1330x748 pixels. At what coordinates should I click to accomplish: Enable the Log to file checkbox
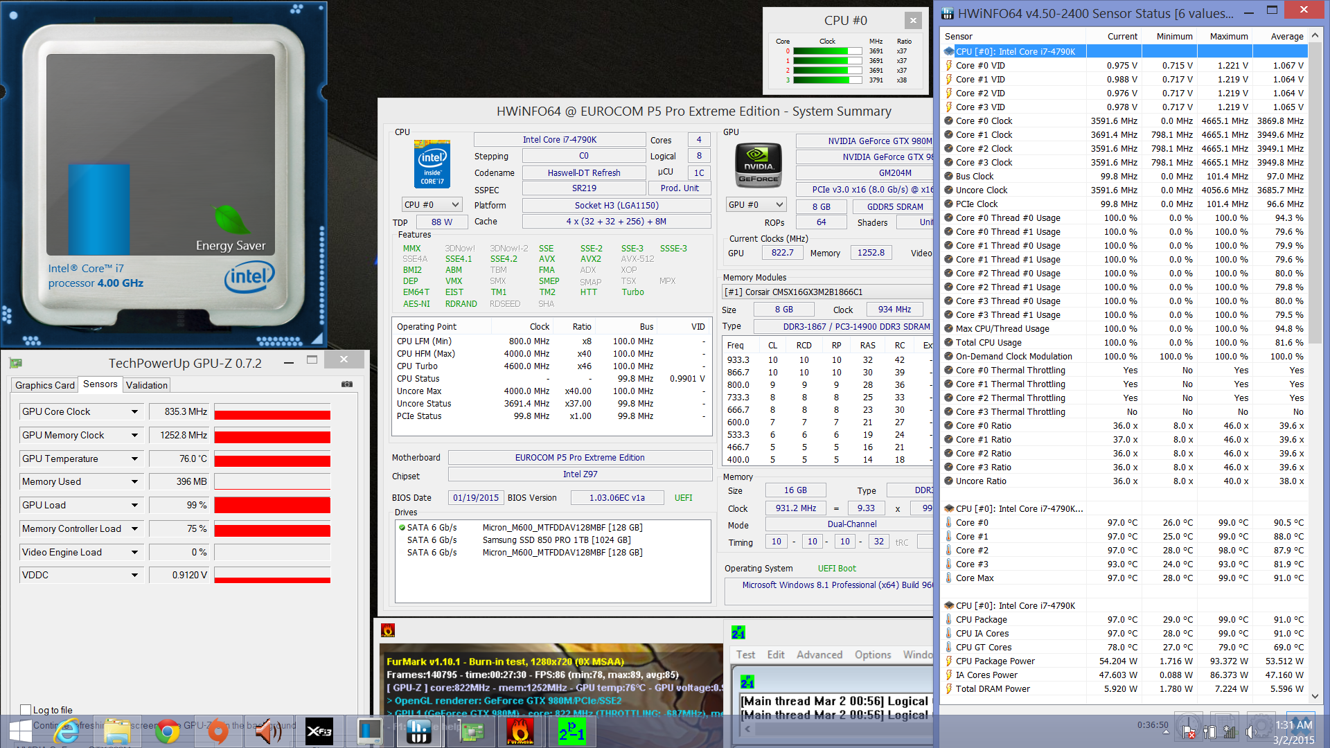(x=26, y=710)
